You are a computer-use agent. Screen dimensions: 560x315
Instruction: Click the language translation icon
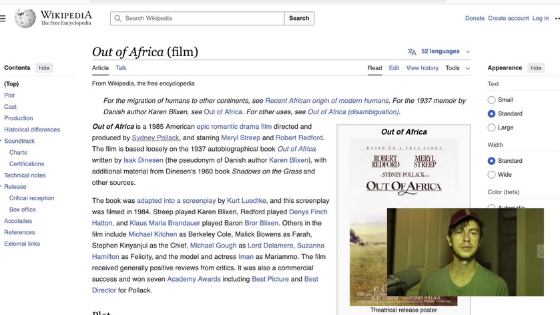(x=412, y=51)
